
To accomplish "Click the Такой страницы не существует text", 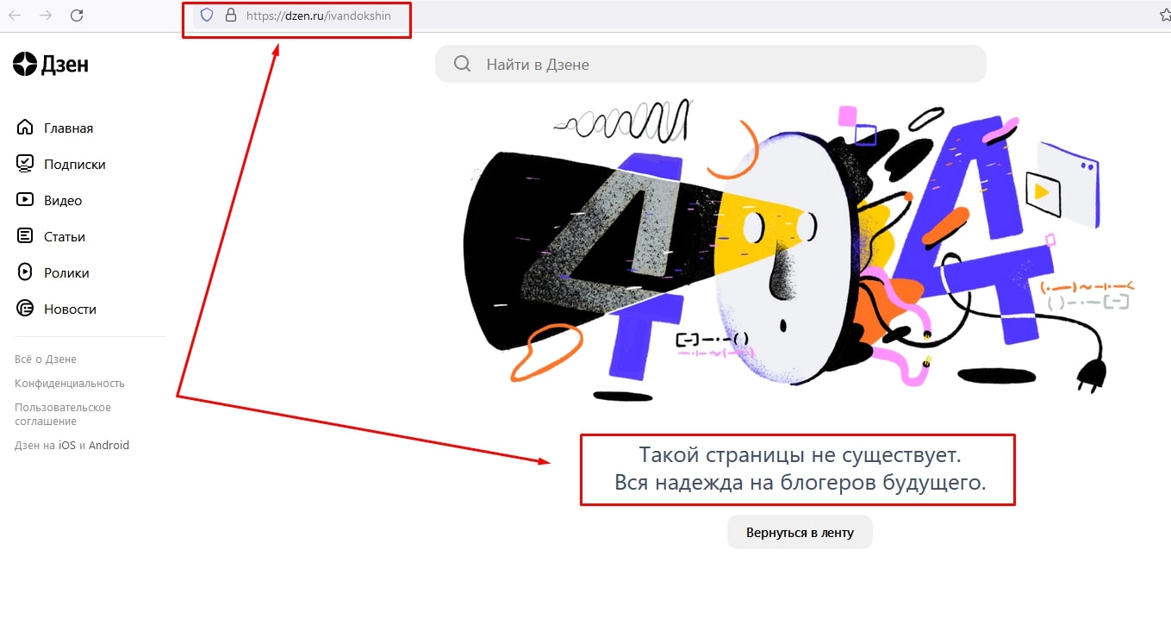I will 800,453.
